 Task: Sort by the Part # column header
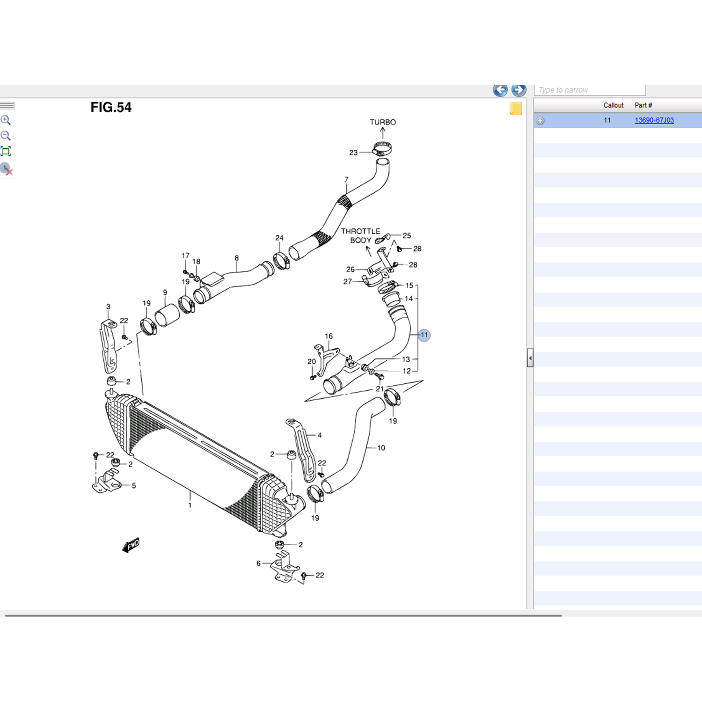(643, 105)
